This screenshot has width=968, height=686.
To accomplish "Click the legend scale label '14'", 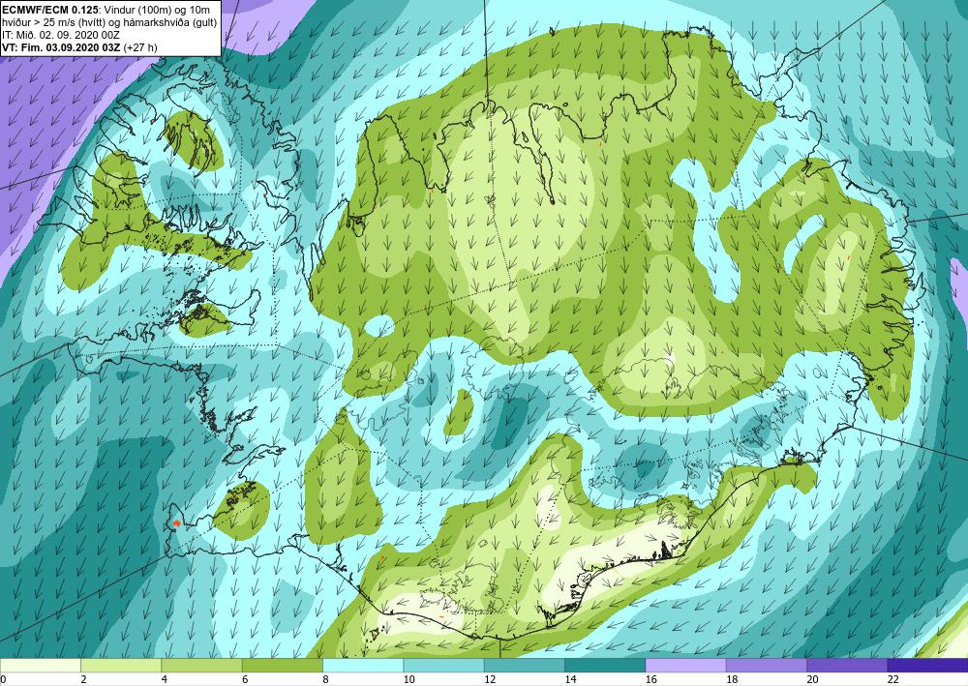I will tap(570, 680).
